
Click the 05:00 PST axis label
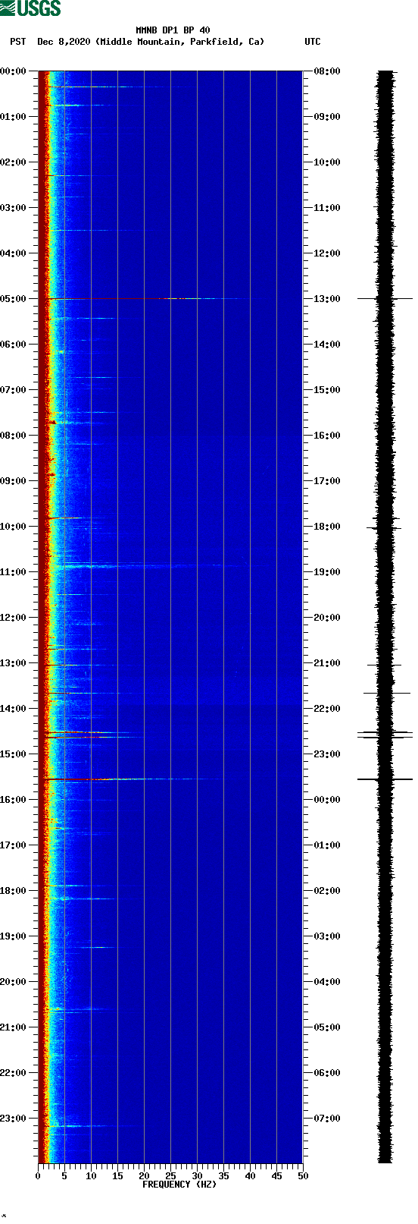tap(13, 299)
